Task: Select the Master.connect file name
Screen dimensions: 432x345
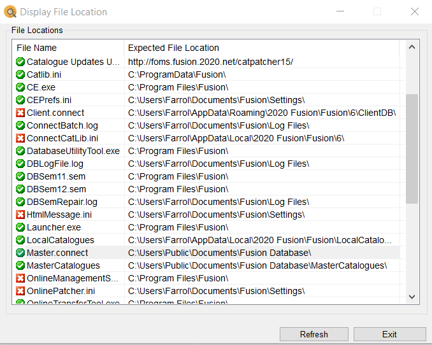Action: tap(57, 253)
